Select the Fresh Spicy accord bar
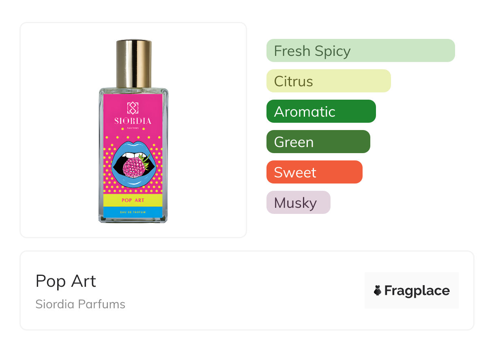 click(x=360, y=51)
